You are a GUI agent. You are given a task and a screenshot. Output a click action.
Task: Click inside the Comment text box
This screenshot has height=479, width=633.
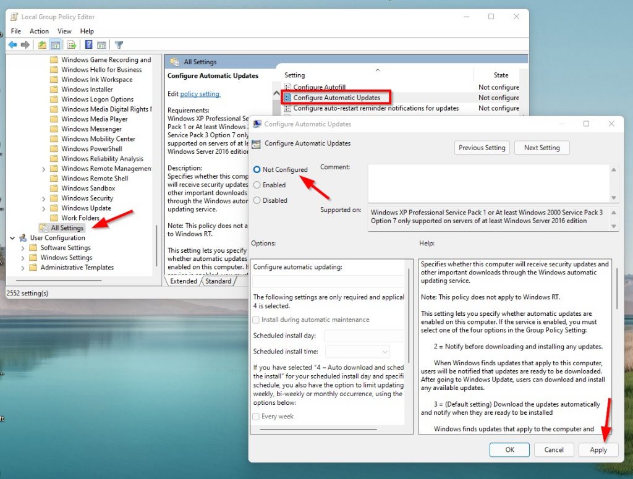[488, 183]
